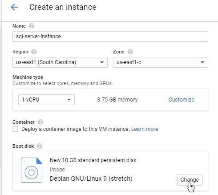Click the Debian GNU/Linux 9 image name

[x=91, y=179]
